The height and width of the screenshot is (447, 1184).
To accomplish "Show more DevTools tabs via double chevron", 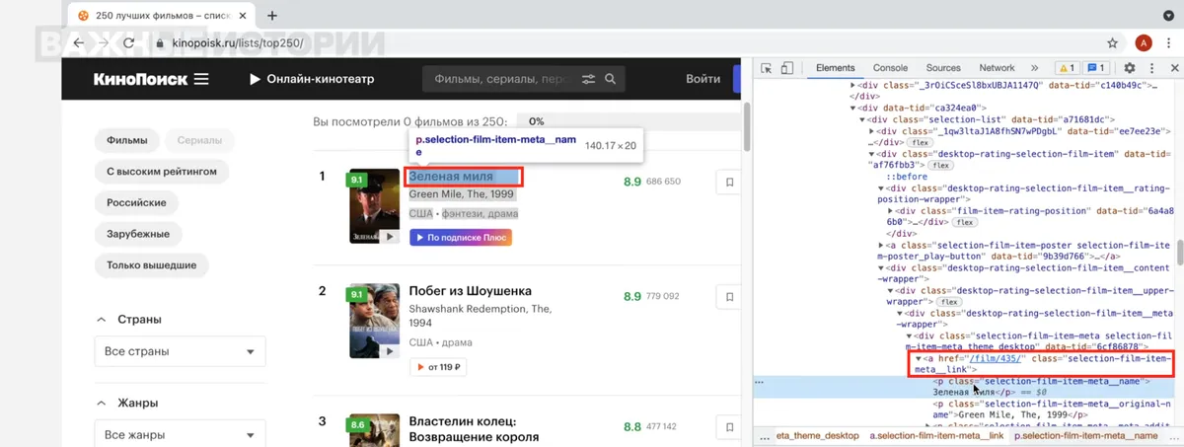I will point(1034,68).
